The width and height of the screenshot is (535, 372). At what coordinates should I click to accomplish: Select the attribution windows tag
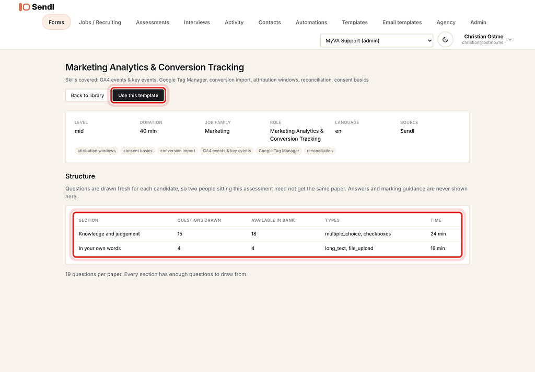97,151
